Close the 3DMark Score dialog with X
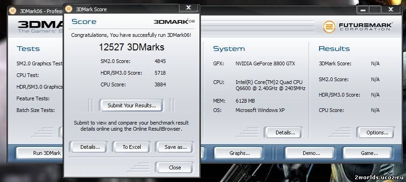 [x=188, y=8]
